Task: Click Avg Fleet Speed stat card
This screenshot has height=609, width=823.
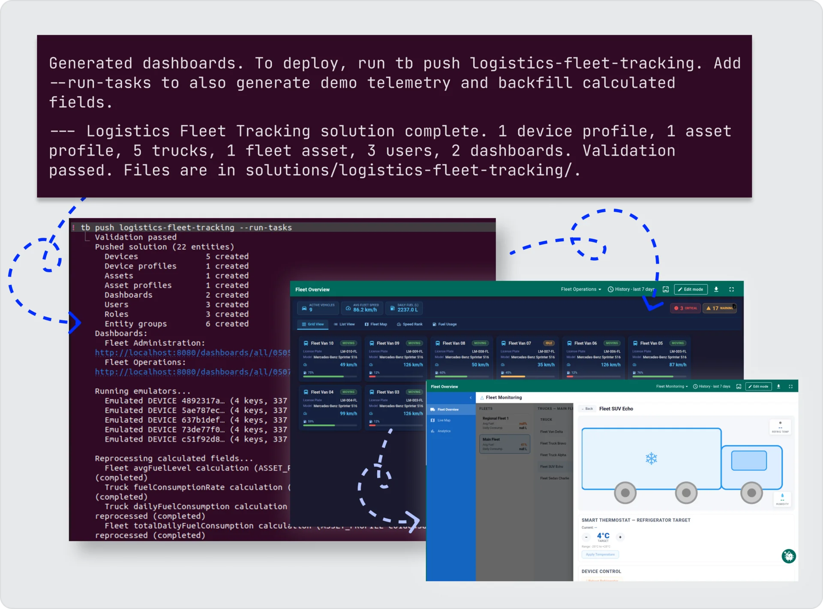Action: 363,308
